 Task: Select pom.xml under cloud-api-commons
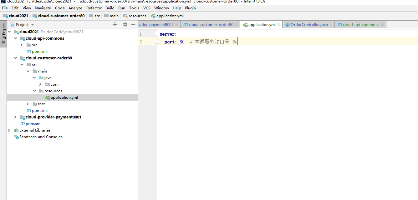pyautogui.click(x=40, y=51)
